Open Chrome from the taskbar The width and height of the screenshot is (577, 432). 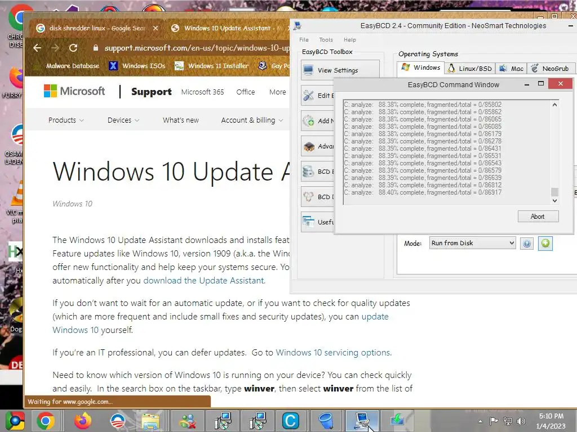click(46, 421)
